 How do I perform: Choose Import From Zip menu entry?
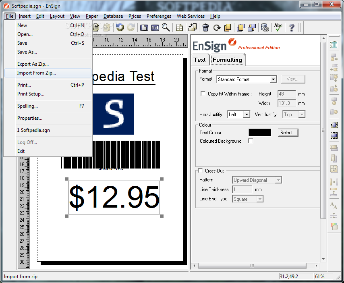click(48, 73)
